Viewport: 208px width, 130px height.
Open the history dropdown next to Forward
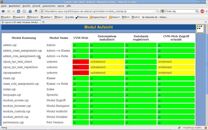(x=13, y=11)
